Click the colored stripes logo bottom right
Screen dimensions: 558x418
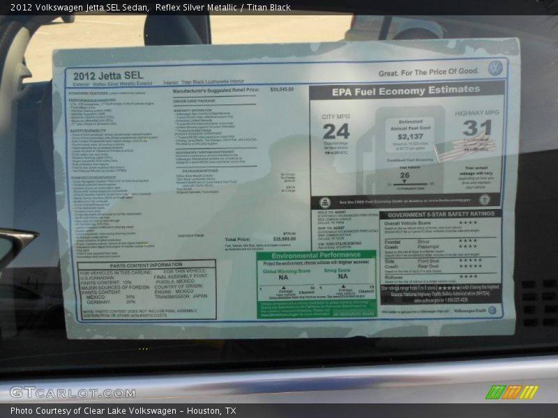(x=512, y=392)
